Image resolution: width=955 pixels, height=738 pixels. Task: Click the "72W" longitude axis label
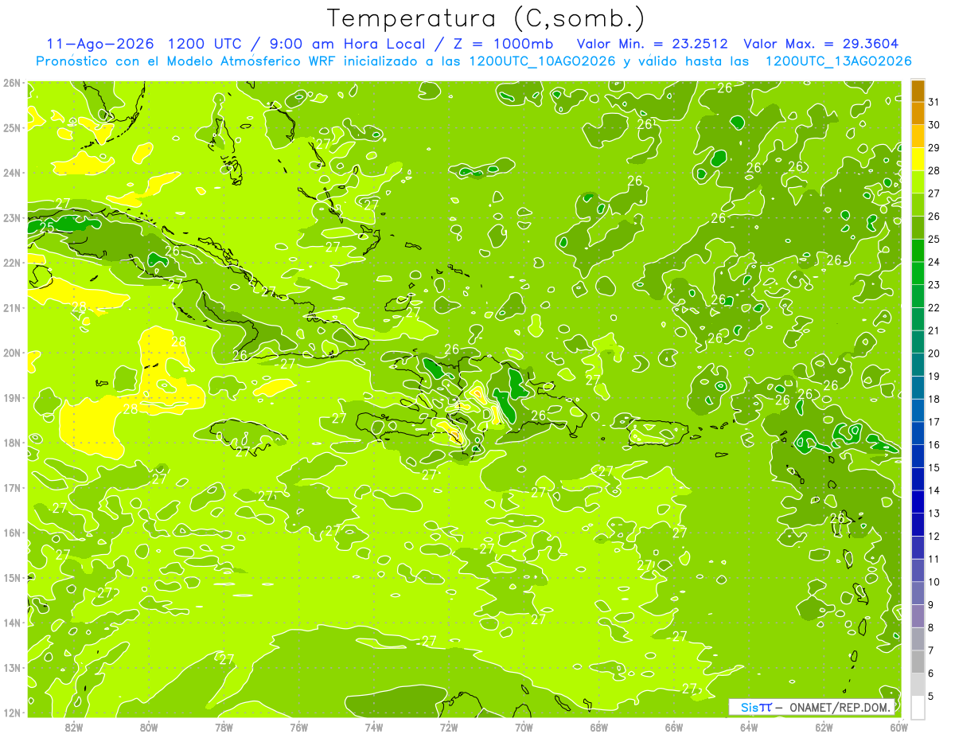click(449, 727)
